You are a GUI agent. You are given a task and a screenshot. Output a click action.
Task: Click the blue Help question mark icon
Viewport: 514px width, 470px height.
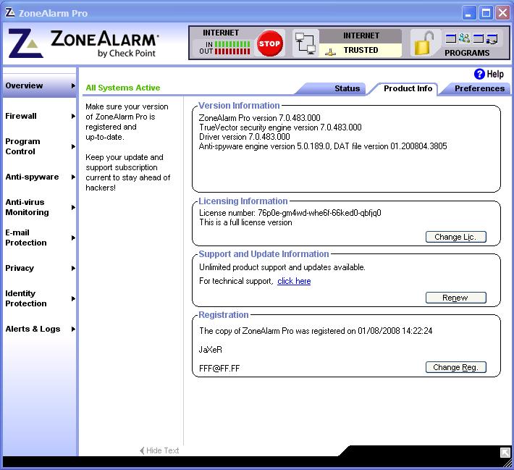pos(479,74)
